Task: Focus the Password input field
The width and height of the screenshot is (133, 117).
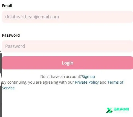Action: (x=67, y=46)
